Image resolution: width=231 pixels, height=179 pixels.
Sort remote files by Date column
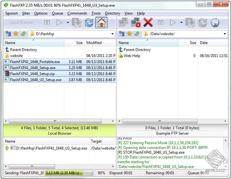click(213, 43)
